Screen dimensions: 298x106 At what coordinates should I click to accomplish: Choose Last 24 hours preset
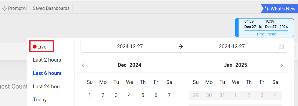point(48,87)
